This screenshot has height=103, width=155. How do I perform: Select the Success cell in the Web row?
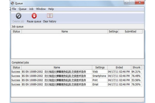[16, 72]
